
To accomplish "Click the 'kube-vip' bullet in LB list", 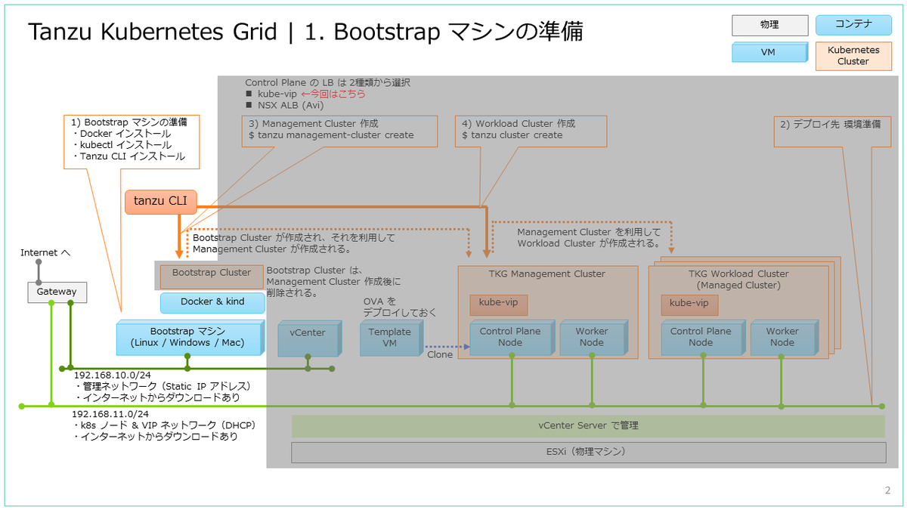I will coord(277,94).
